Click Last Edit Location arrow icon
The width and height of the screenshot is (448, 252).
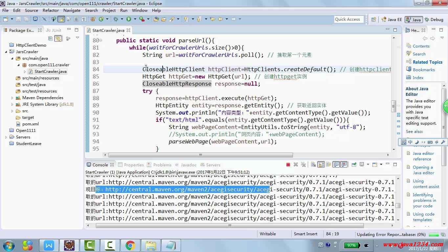point(212,19)
